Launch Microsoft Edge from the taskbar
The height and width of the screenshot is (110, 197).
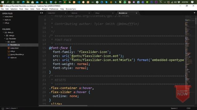[x=23, y=2]
